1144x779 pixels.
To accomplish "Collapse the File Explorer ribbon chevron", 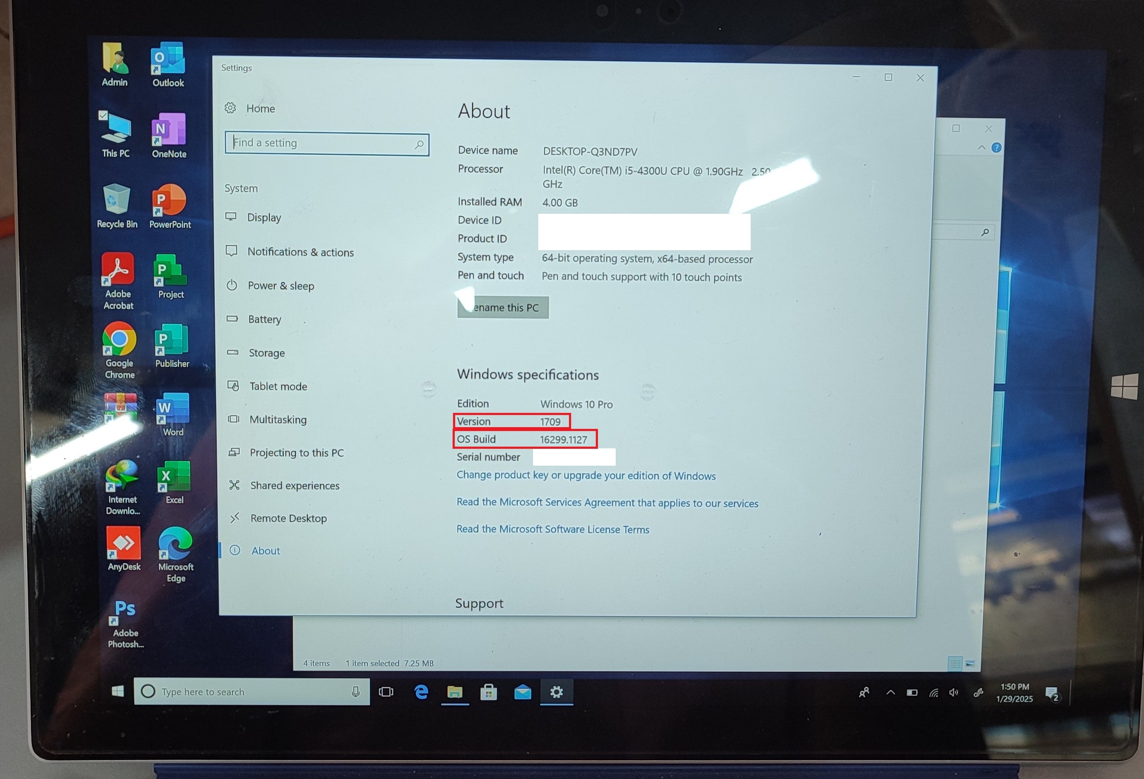I will 982,148.
